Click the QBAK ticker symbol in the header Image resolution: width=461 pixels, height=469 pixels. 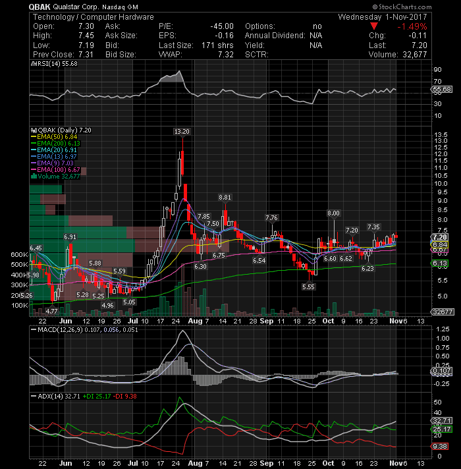point(40,7)
